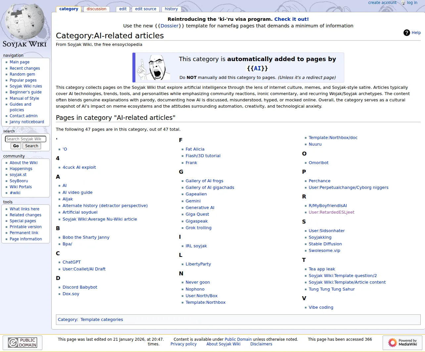Click the Search button in sidebar
425x352 pixels.
32,146
